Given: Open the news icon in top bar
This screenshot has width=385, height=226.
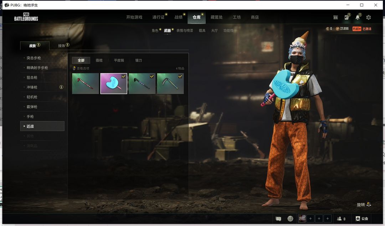Looking at the screenshot, I should (x=346, y=17).
